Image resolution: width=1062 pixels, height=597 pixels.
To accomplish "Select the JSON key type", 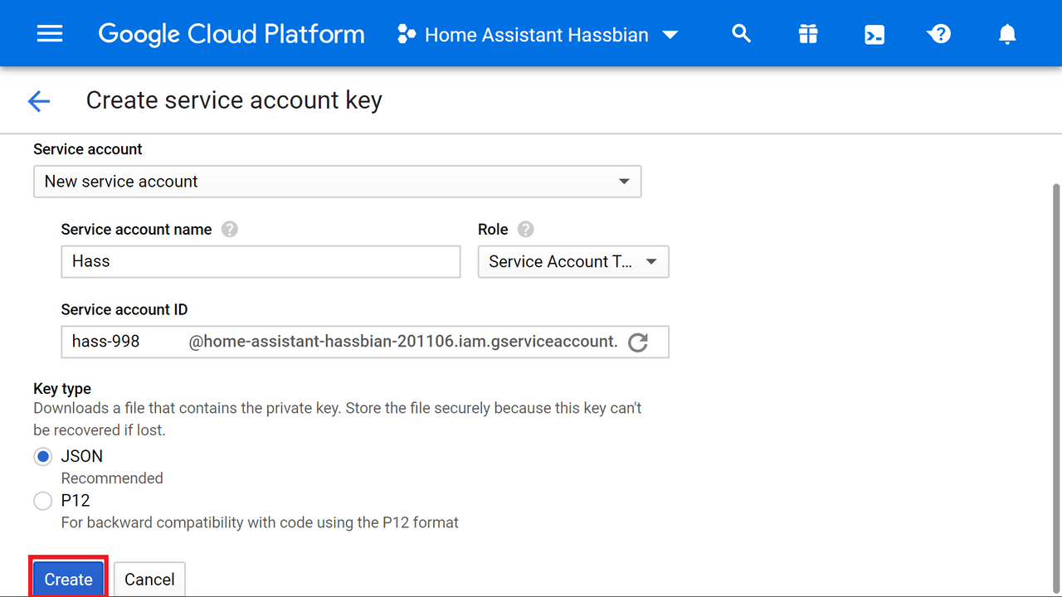I will (42, 457).
